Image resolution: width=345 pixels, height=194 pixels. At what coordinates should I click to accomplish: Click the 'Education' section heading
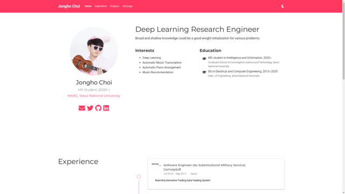point(210,51)
